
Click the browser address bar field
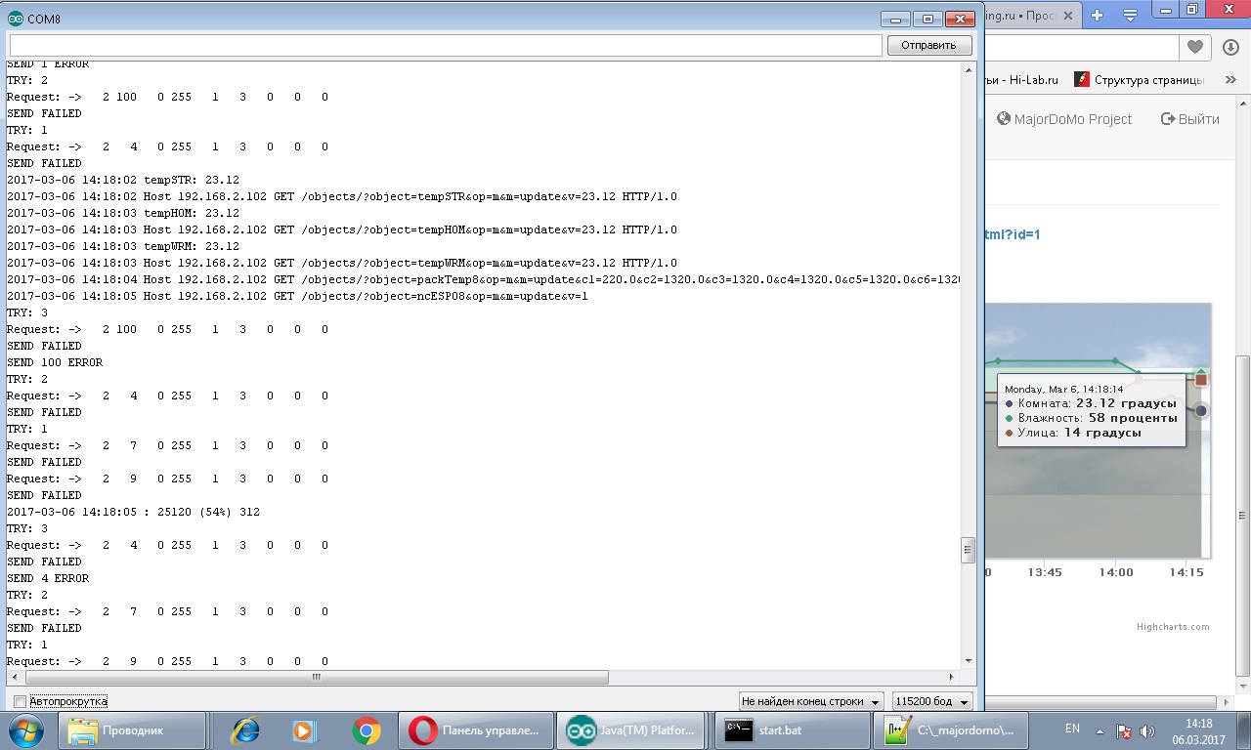pos(1083,47)
